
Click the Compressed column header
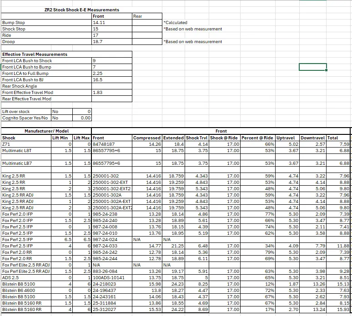point(147,138)
